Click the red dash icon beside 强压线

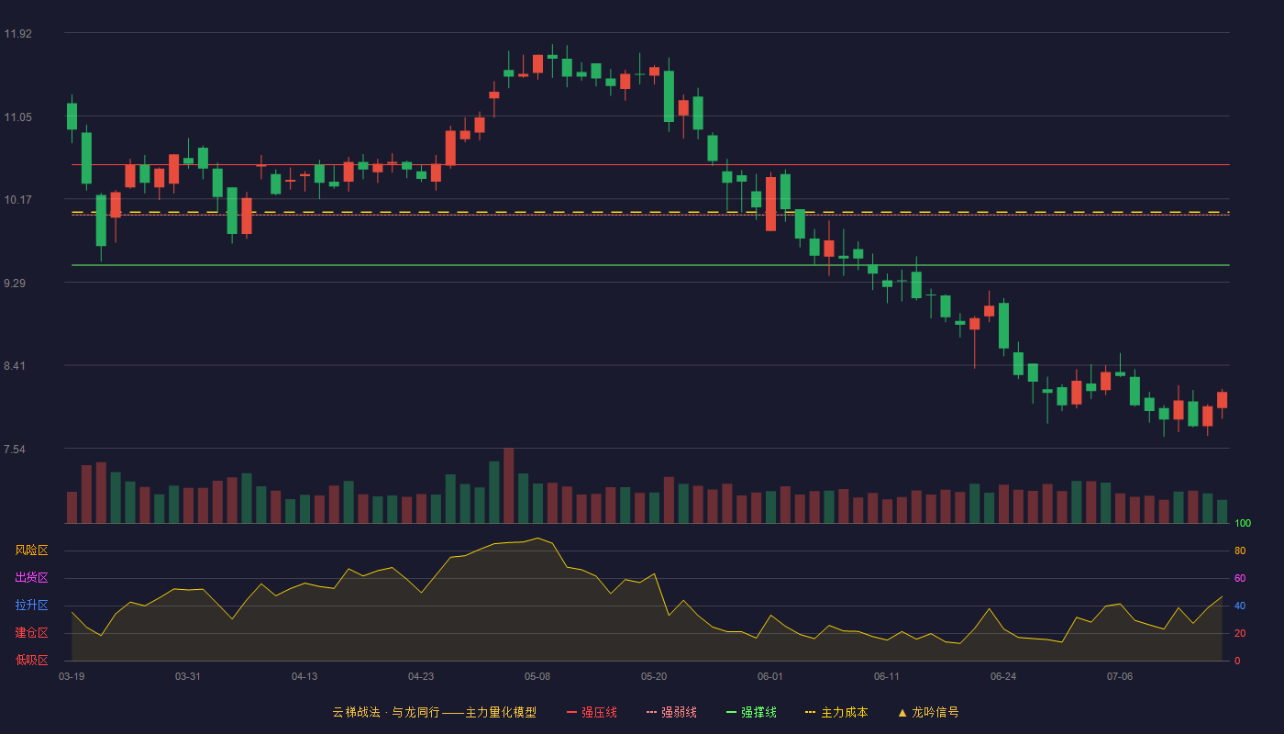click(571, 712)
